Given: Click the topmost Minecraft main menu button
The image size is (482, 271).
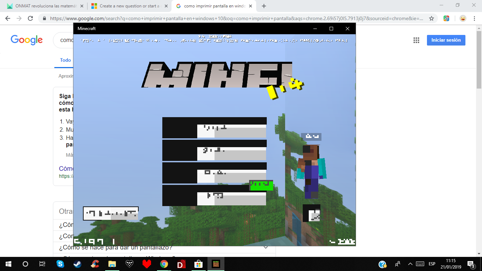Looking at the screenshot, I should coord(214,128).
